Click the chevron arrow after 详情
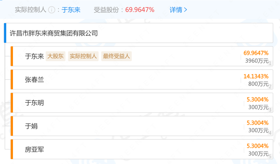This screenshot has height=164, width=280. coord(186,10)
